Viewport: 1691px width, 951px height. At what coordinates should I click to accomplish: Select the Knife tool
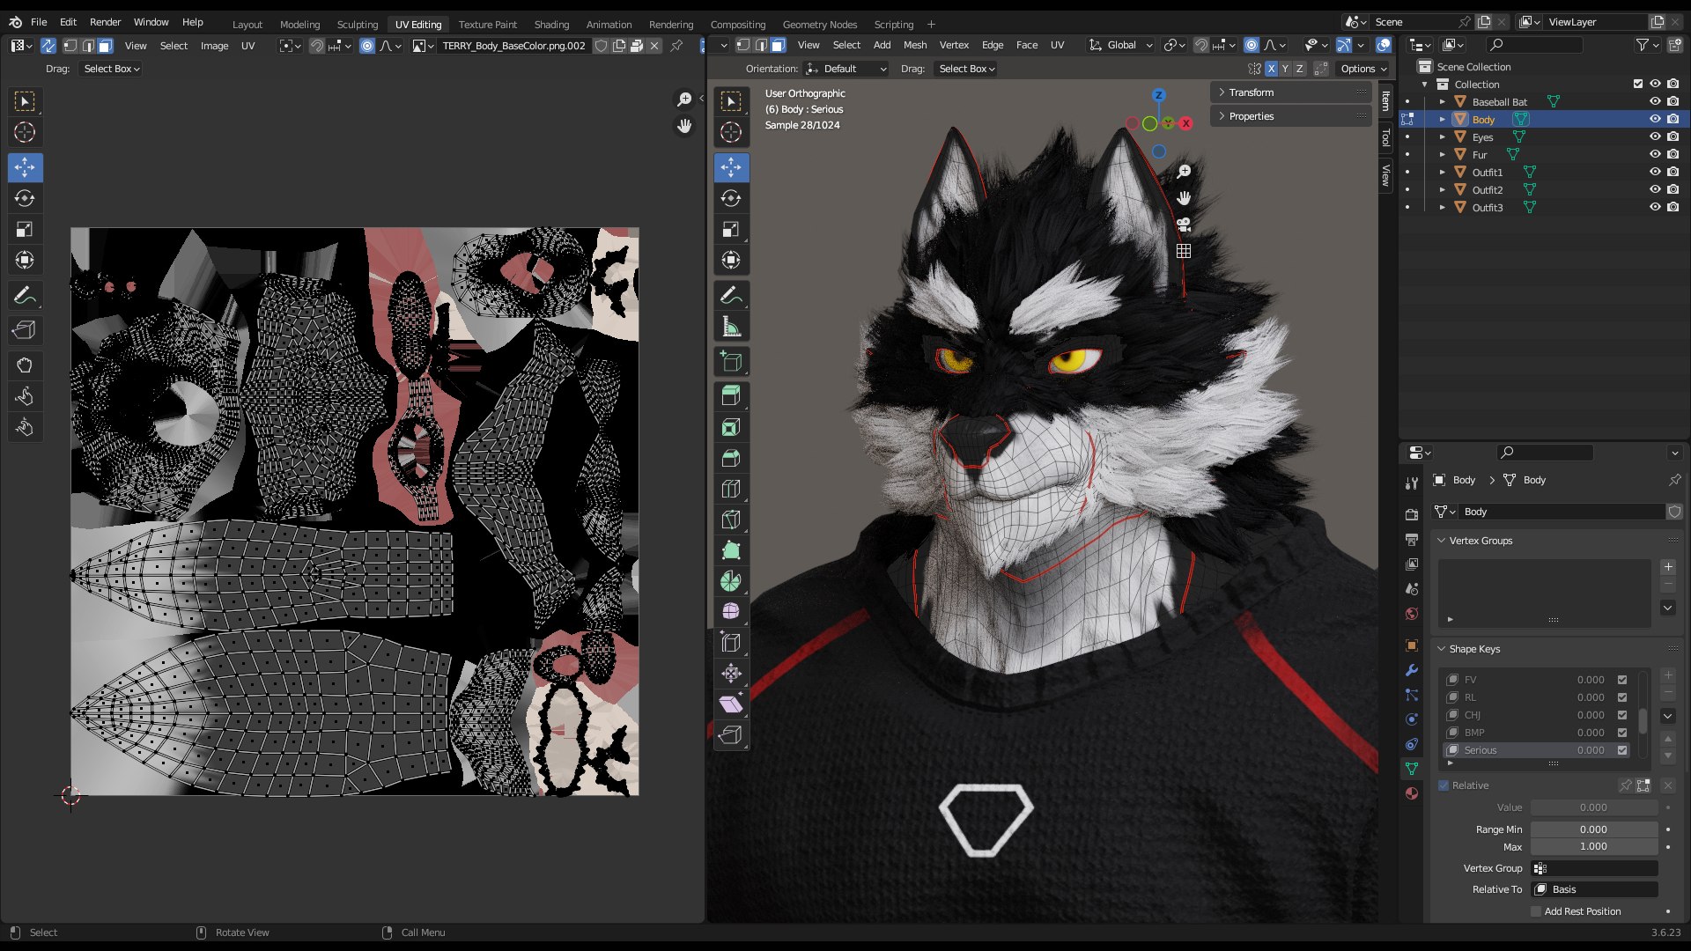(731, 520)
